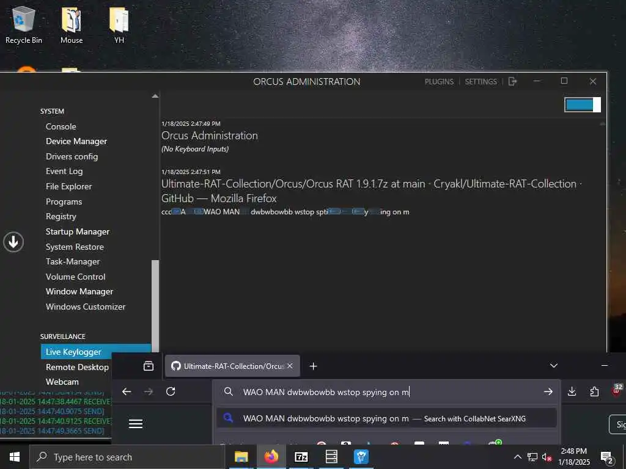Open SETTINGS in Orcus title bar
The height and width of the screenshot is (469, 626).
481,82
